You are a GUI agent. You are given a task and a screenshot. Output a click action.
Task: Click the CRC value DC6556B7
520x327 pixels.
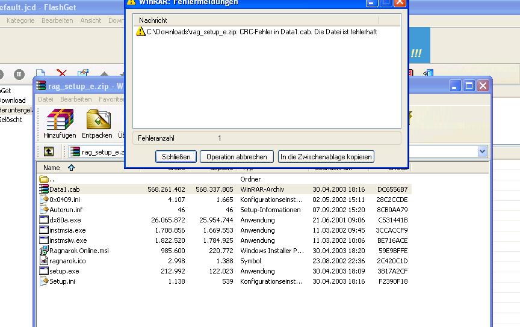point(392,189)
